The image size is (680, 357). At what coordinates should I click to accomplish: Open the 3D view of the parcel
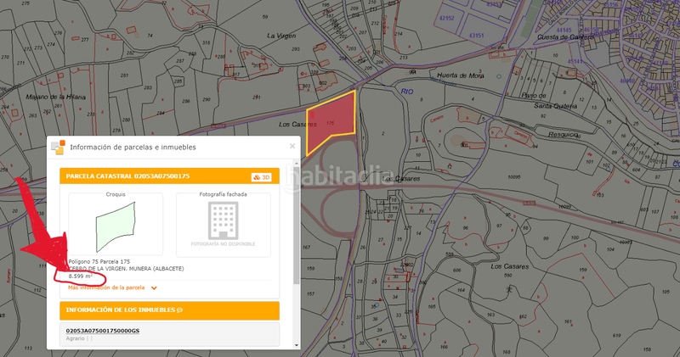click(261, 177)
